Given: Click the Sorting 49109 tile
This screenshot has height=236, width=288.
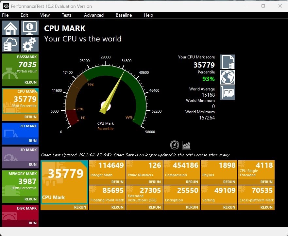Looking at the screenshot, I should [x=219, y=195].
